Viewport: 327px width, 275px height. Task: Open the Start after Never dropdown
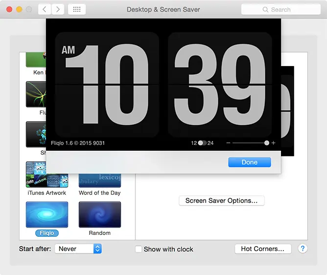(x=78, y=249)
